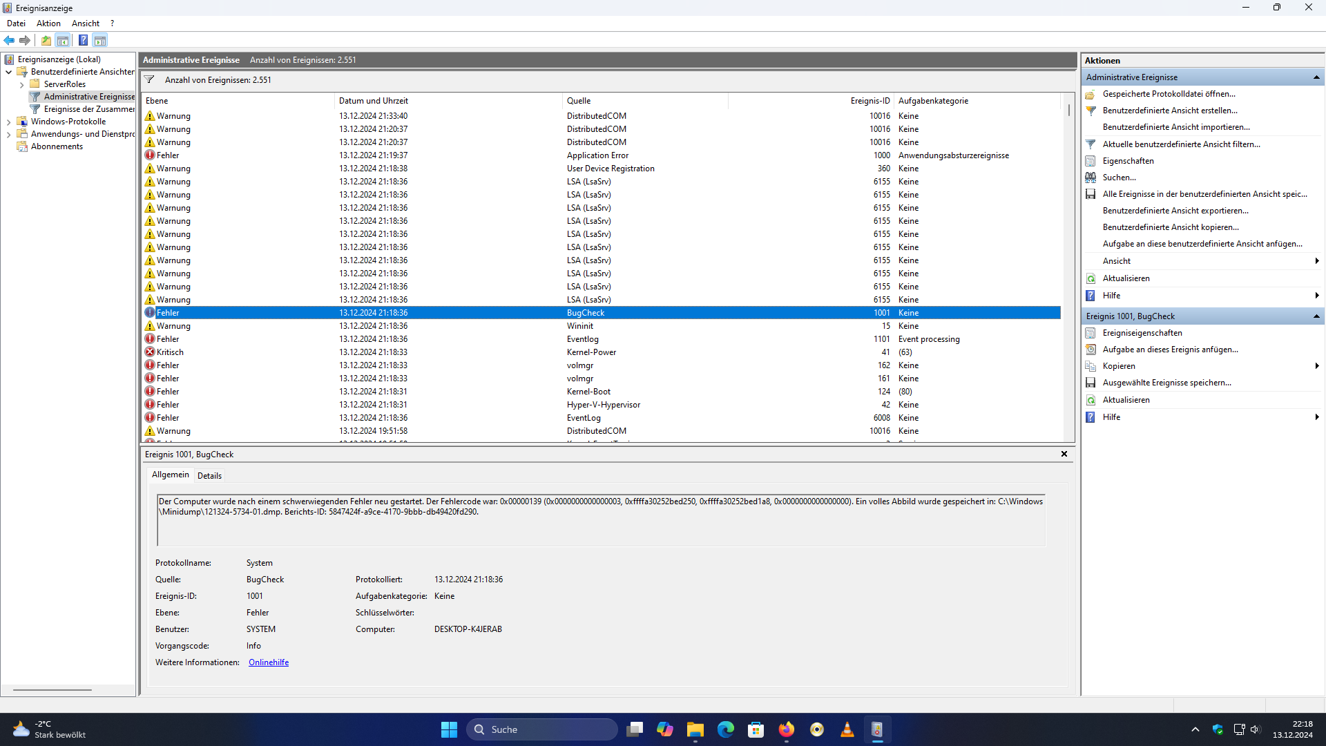Click Aktualisieren under Administrative Ereignisse actions

(x=1126, y=278)
